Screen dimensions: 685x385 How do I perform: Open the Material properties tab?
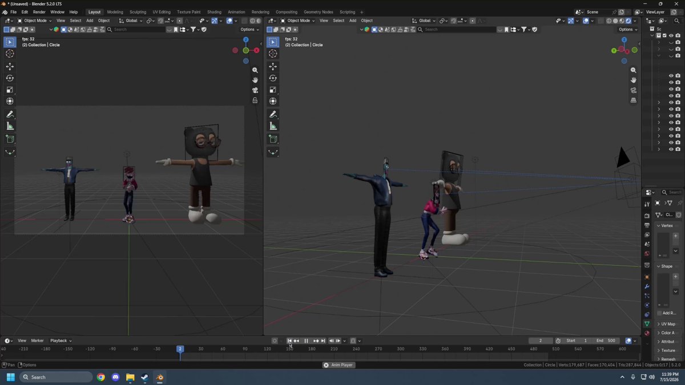[x=647, y=333]
